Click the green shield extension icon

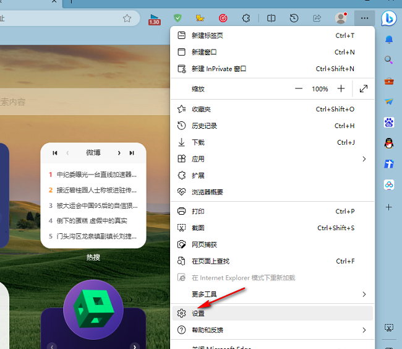[x=178, y=19]
